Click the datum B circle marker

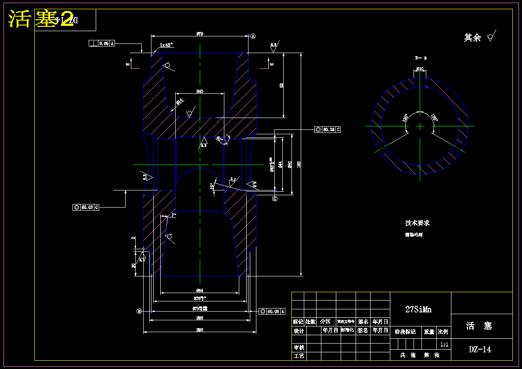tap(140, 312)
